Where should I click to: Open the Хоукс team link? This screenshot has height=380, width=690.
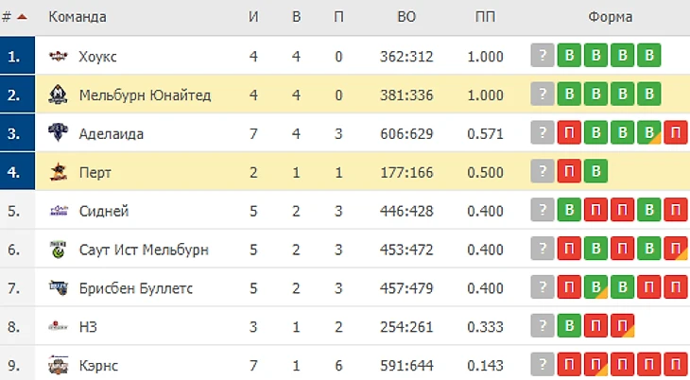coord(98,57)
